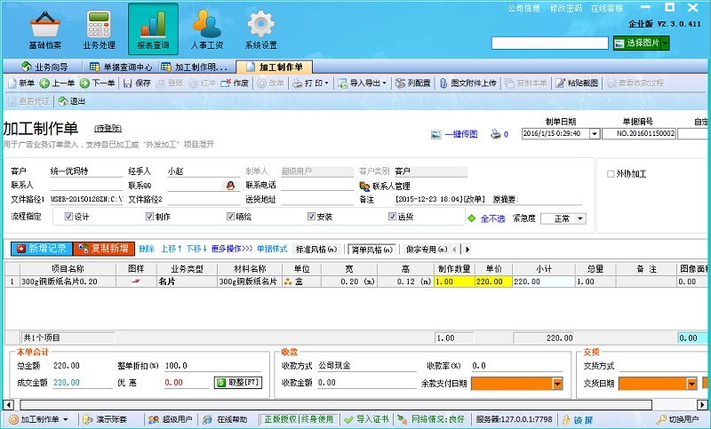Open 联系人管理 contact management
The height and width of the screenshot is (429, 711).
click(x=385, y=187)
